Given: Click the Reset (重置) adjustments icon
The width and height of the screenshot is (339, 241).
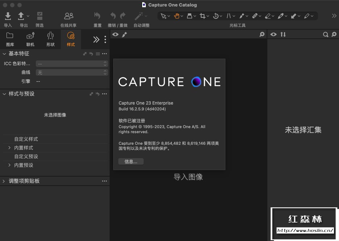Looking at the screenshot, I should coord(97,16).
